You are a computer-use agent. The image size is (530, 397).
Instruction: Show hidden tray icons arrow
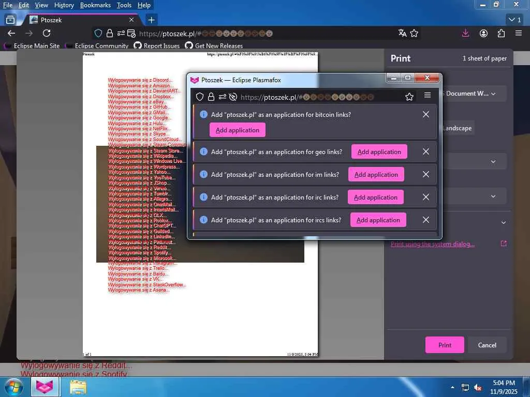[452, 387]
